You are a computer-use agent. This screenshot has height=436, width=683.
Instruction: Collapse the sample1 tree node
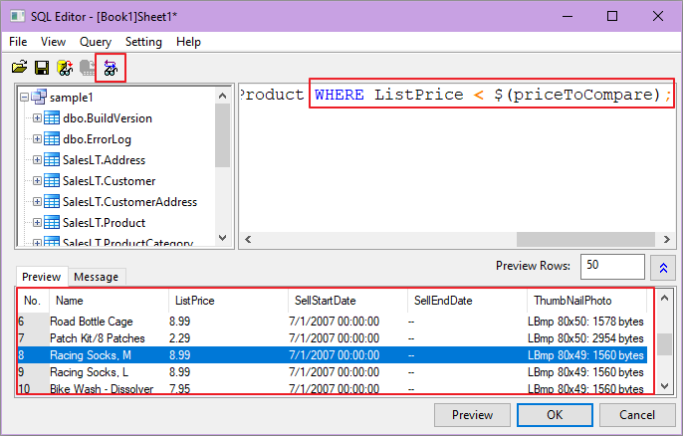(x=25, y=98)
